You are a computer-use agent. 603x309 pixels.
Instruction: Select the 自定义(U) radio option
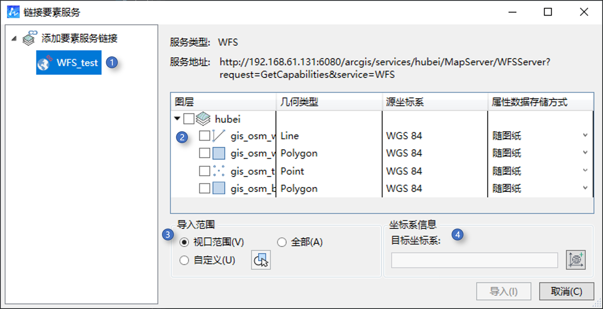coord(184,260)
